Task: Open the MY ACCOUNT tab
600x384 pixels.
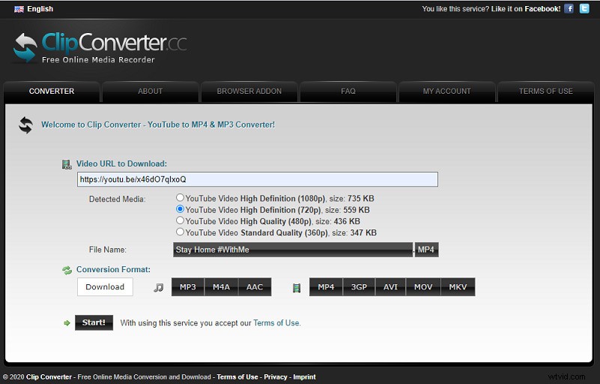Action: click(x=447, y=91)
